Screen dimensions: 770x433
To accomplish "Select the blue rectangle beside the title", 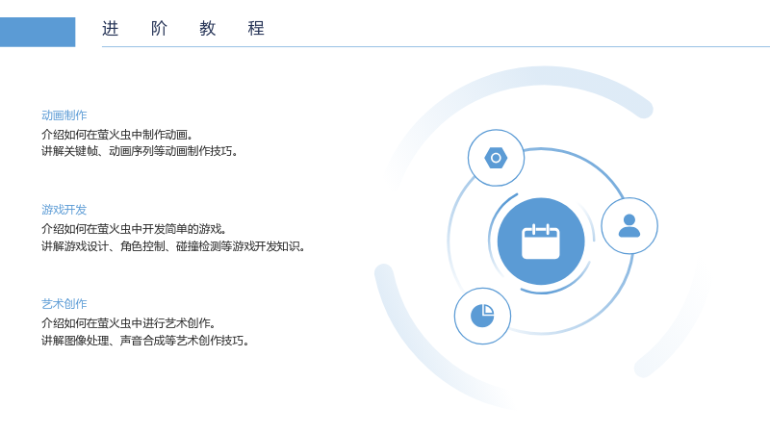I will [38, 32].
